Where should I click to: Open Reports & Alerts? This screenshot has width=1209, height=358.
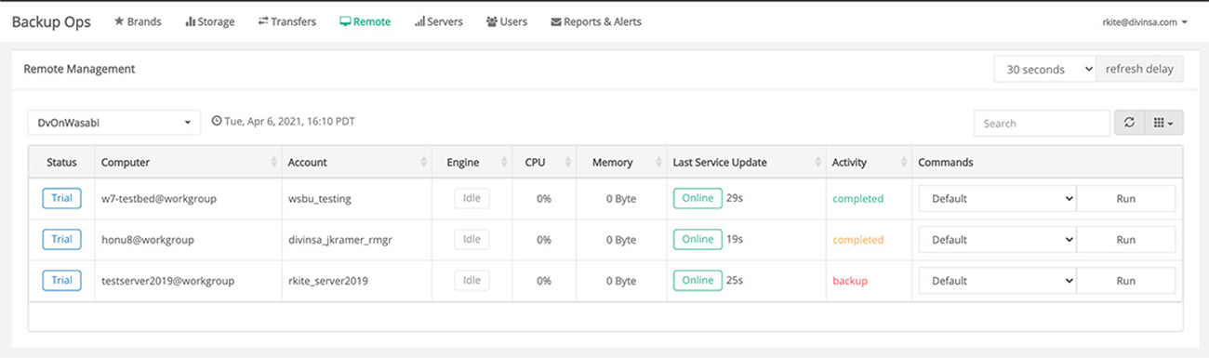(x=595, y=21)
